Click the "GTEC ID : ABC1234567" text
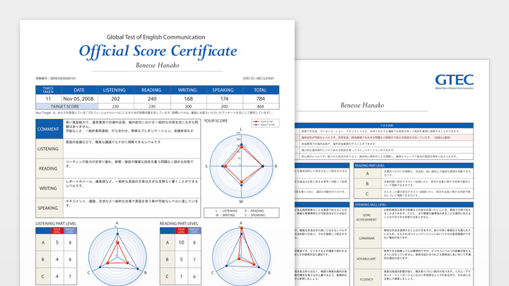 [259, 78]
